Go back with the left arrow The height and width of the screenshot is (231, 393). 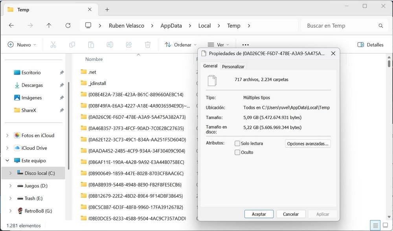(11, 26)
